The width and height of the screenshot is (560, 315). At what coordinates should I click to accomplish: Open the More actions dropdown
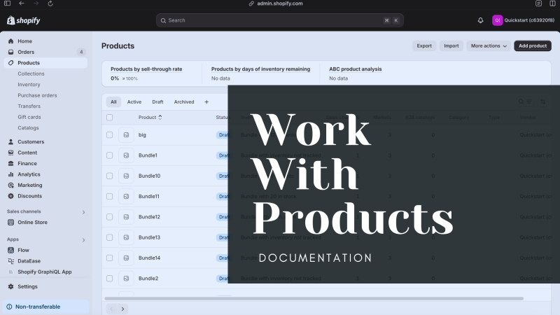click(489, 45)
